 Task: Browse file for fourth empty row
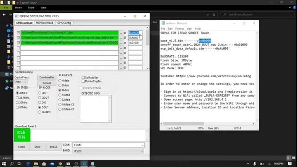pyautogui.click(x=121, y=48)
